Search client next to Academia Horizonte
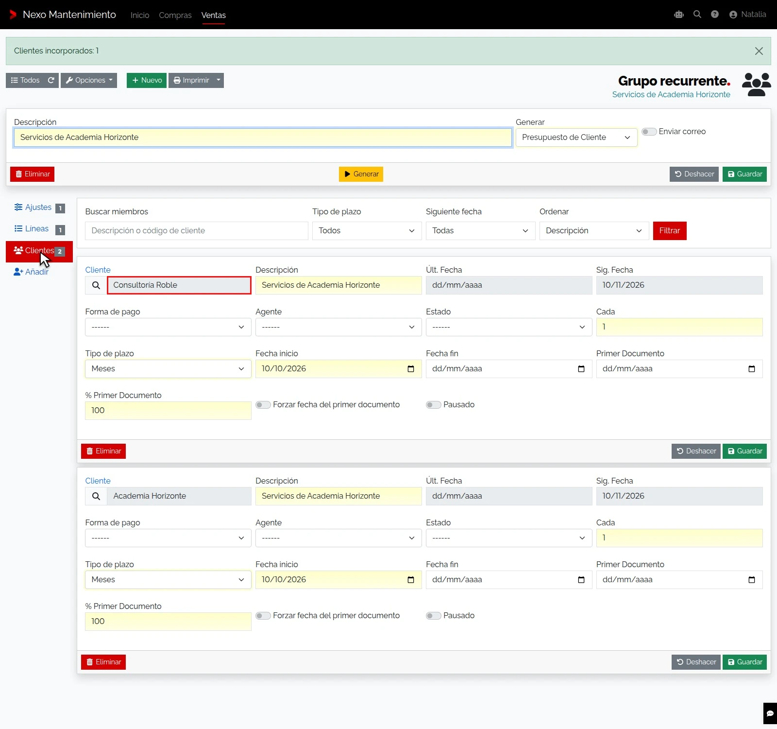Screen dimensions: 777x729 [96, 496]
